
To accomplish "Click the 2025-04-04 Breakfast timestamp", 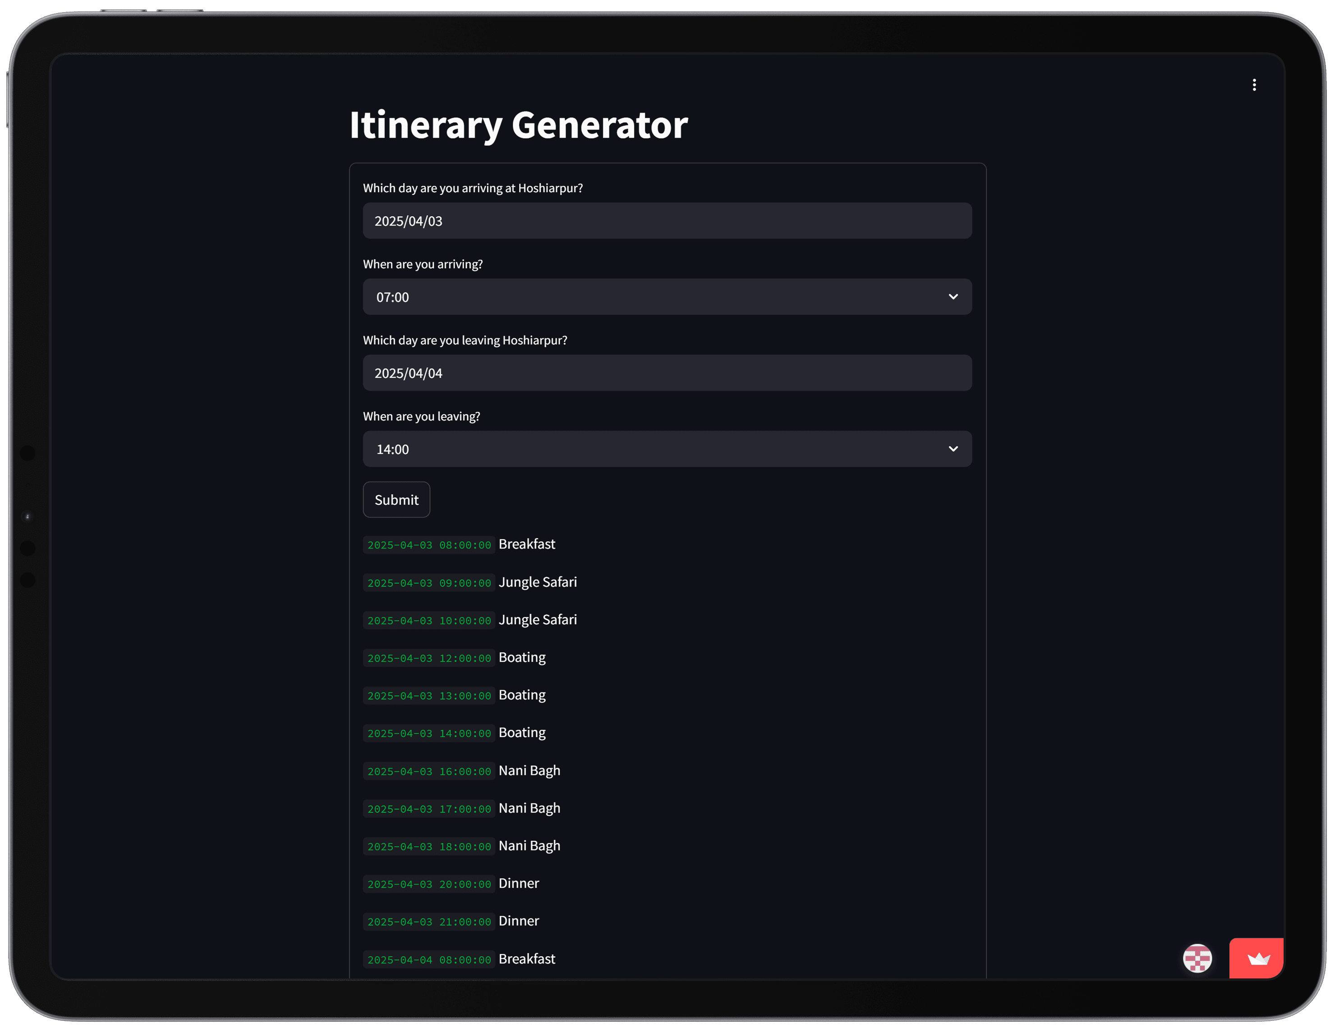I will [x=428, y=959].
